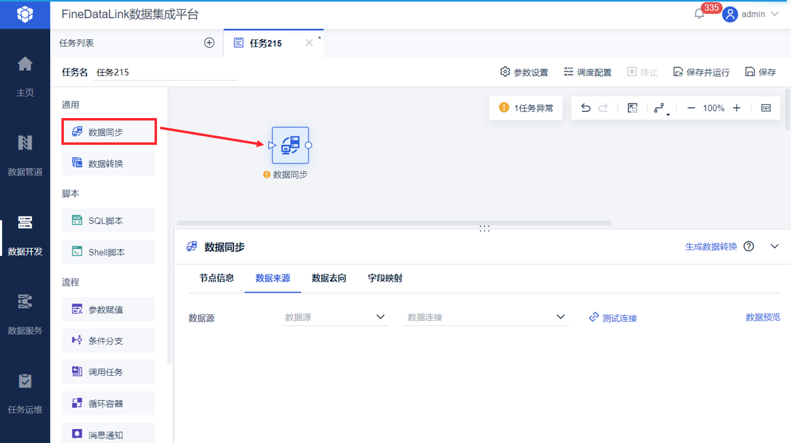Show the keyboard shortcuts icon

(766, 108)
